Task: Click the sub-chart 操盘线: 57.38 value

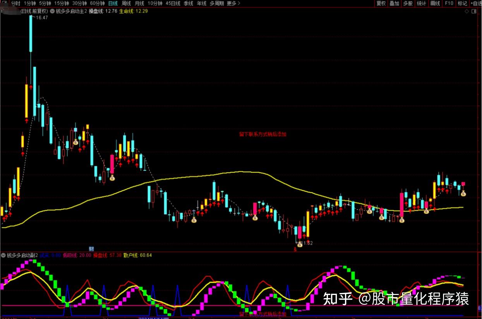Action: point(107,255)
